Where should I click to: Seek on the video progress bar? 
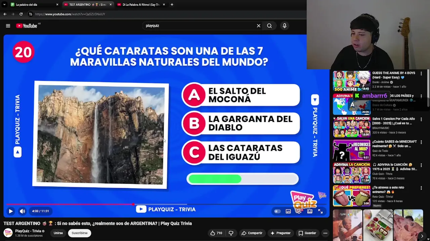point(167,204)
